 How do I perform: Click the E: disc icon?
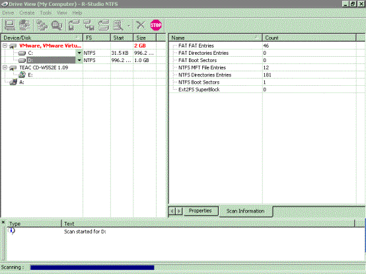click(x=22, y=75)
